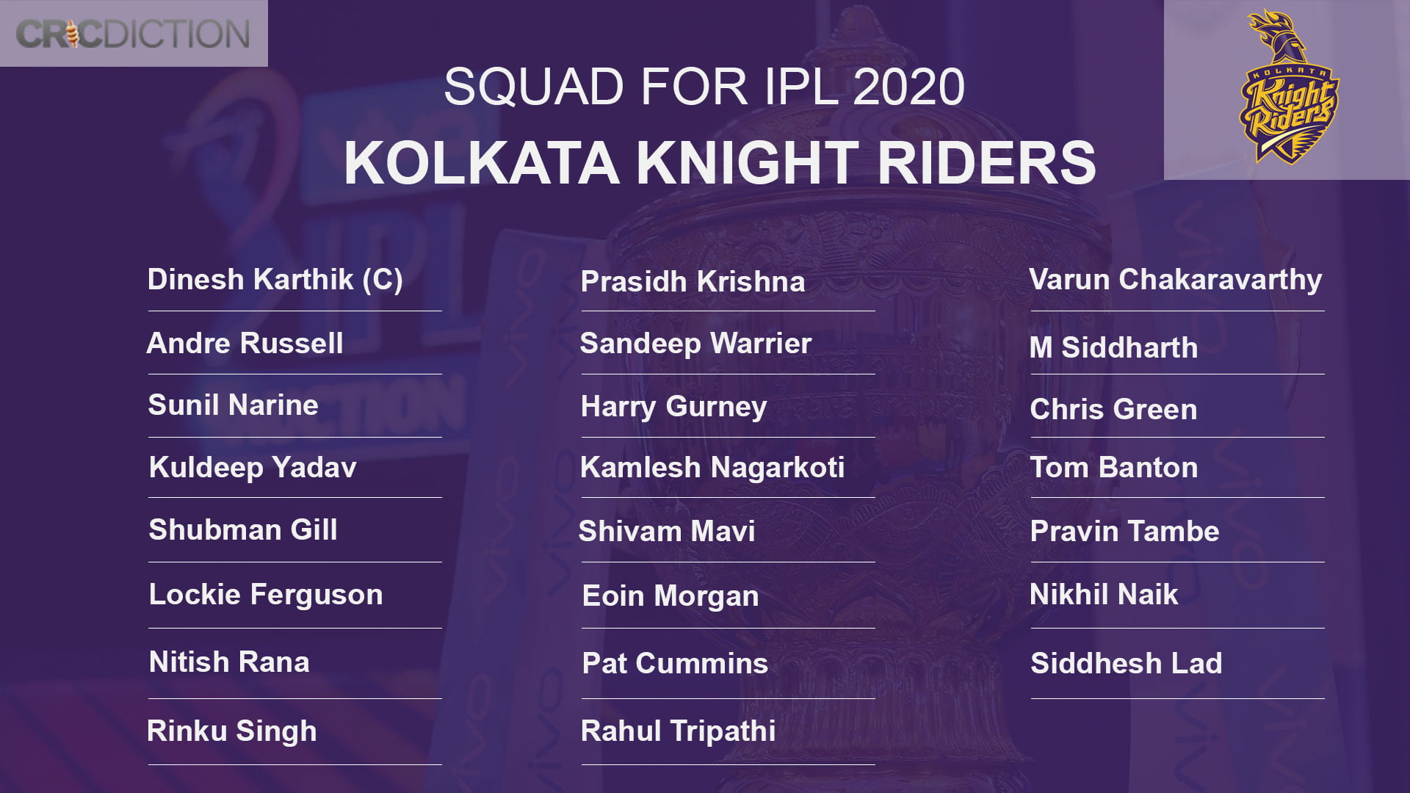Choose Kuldeep Yadav from the list

[253, 468]
